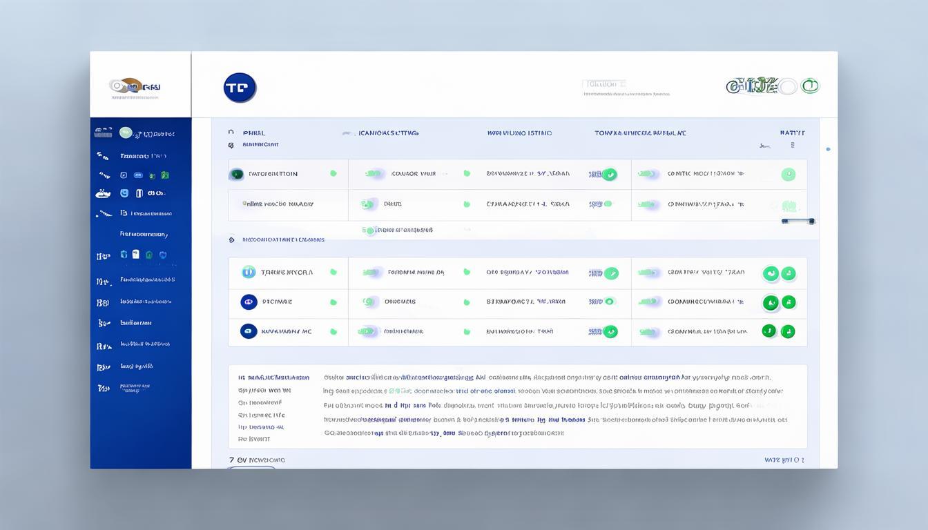The height and width of the screenshot is (530, 928).
Task: Toggle the white round switch in the top header
Action: tap(788, 86)
